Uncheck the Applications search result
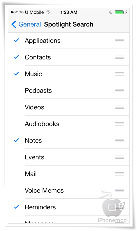The height and width of the screenshot is (231, 137). point(17,40)
